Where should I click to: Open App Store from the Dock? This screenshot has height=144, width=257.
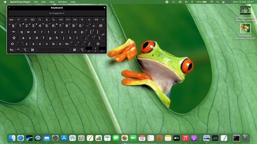(x=64, y=138)
